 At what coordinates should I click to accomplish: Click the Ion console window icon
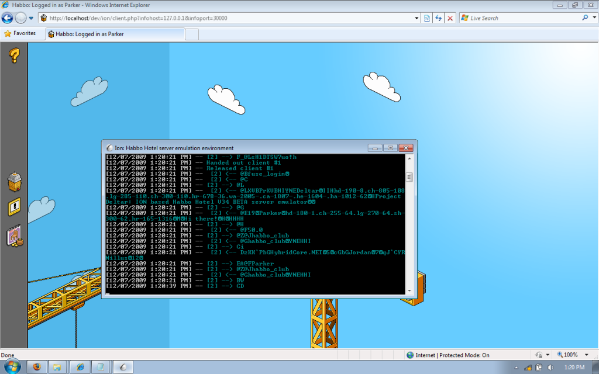(109, 148)
